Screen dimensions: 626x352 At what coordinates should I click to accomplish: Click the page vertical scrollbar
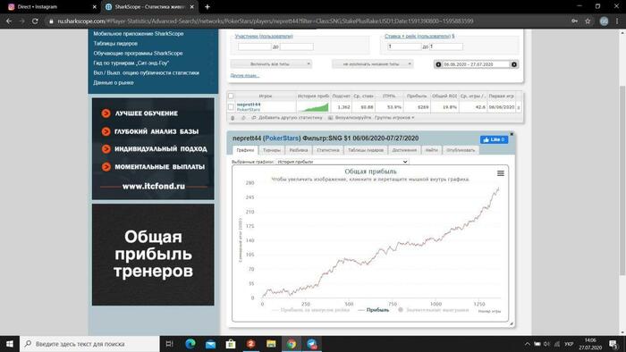pyautogui.click(x=622, y=180)
